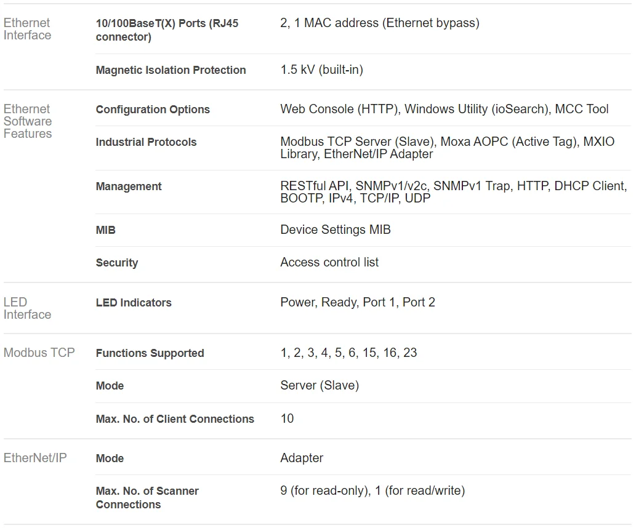Click the Security row label
The height and width of the screenshot is (528, 639).
pyautogui.click(x=116, y=263)
